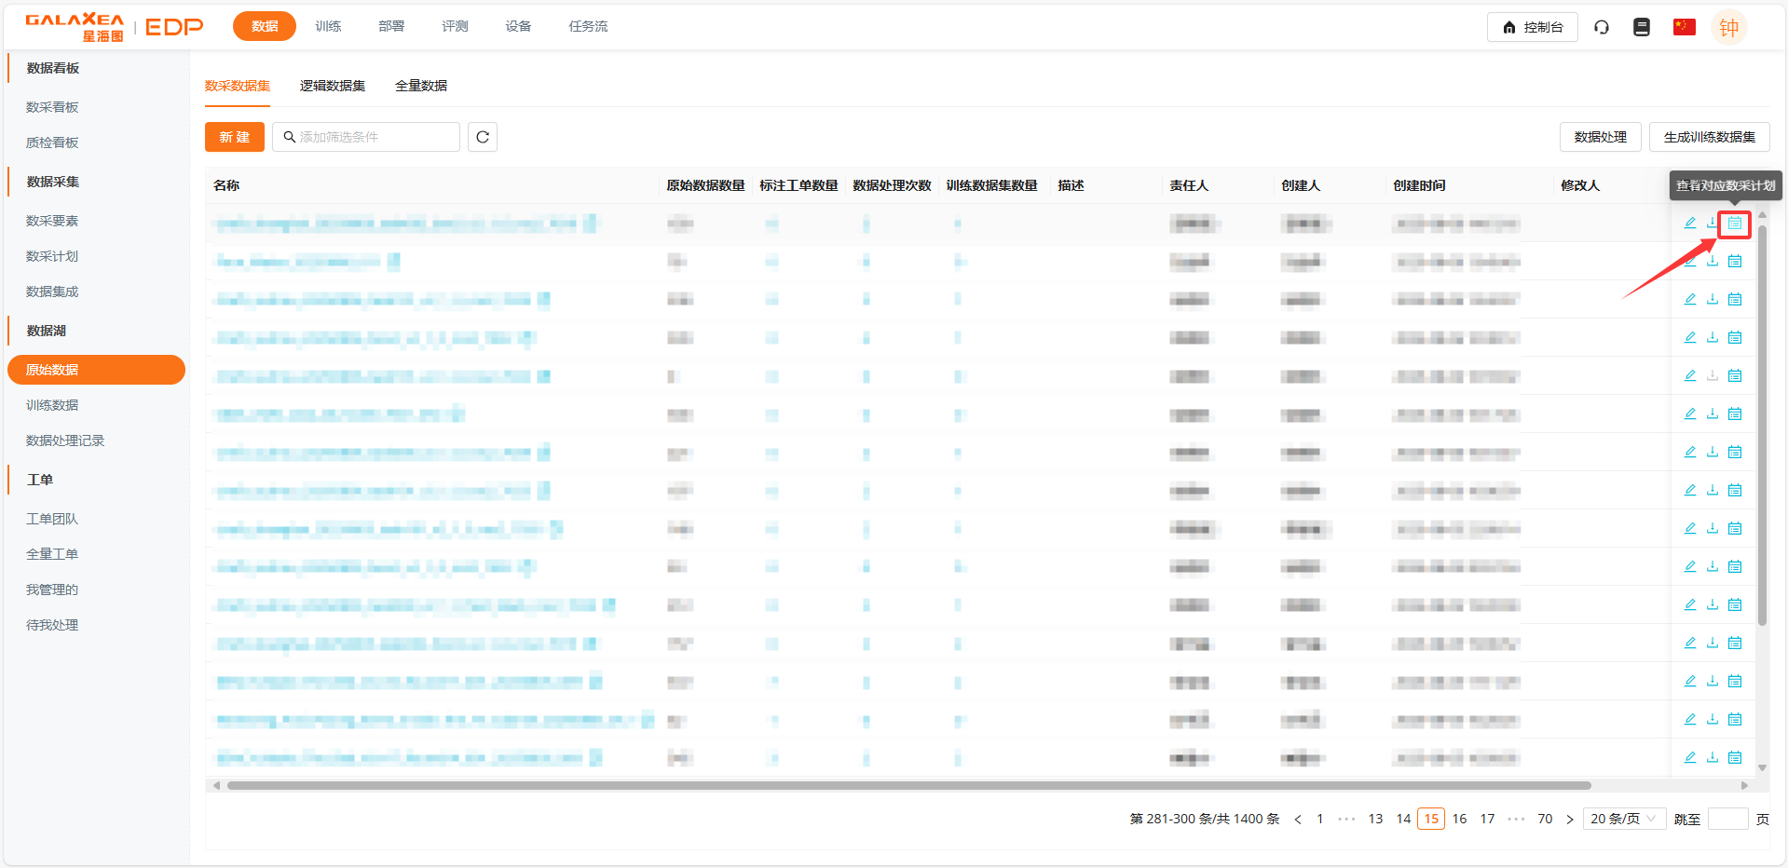Click the edit pencil icon in the first row

click(1689, 224)
